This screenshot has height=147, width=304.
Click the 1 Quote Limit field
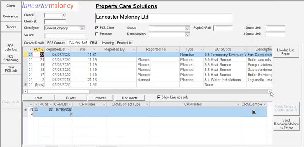(275, 28)
